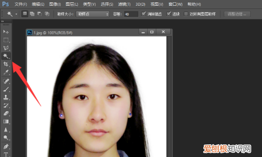Select the Type tool

6,154
